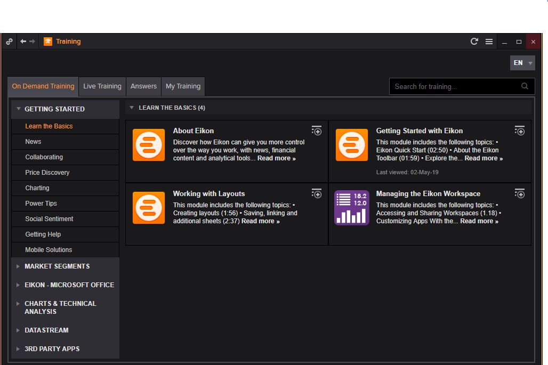Viewport: 548px width, 365px height.
Task: Add Working with Layouts to training list
Action: pos(317,193)
